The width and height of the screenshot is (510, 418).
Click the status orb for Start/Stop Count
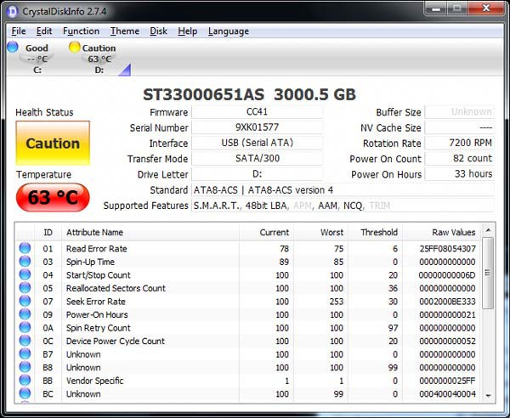click(x=25, y=274)
